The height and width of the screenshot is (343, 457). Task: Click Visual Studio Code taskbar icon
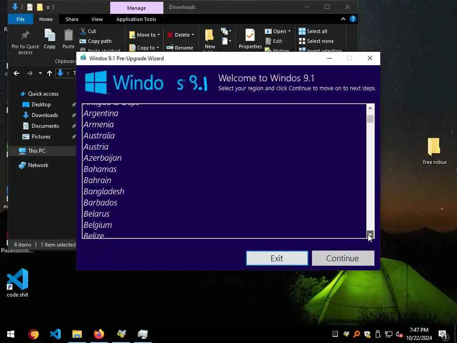(x=55, y=334)
